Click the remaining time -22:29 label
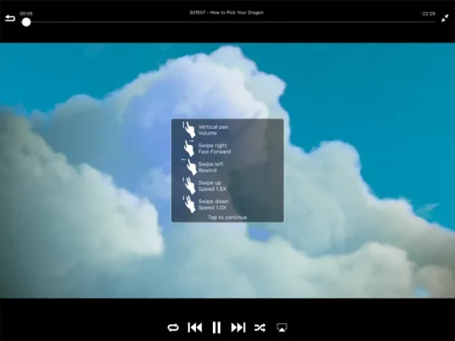Image resolution: width=455 pixels, height=341 pixels. (428, 14)
